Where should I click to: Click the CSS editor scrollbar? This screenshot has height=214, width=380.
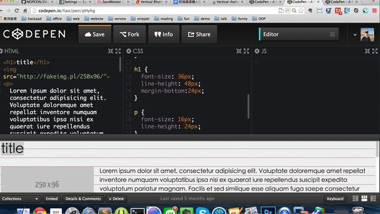[248, 106]
